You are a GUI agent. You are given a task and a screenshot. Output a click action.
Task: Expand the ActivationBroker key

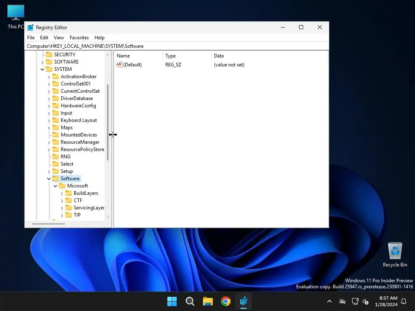(x=49, y=77)
